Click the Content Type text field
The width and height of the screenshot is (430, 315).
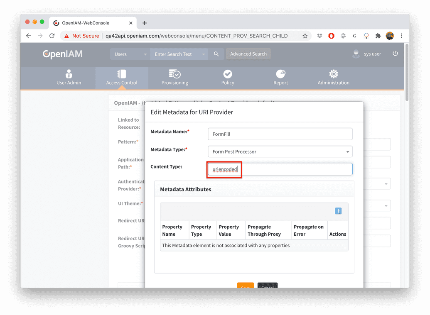280,169
